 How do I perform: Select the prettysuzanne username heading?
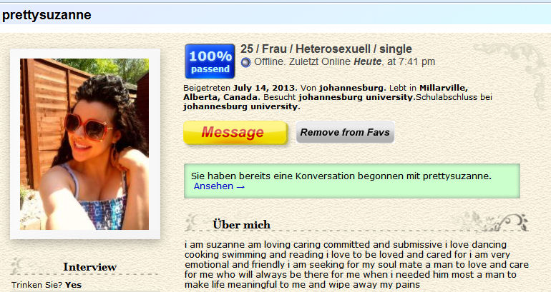tap(47, 15)
